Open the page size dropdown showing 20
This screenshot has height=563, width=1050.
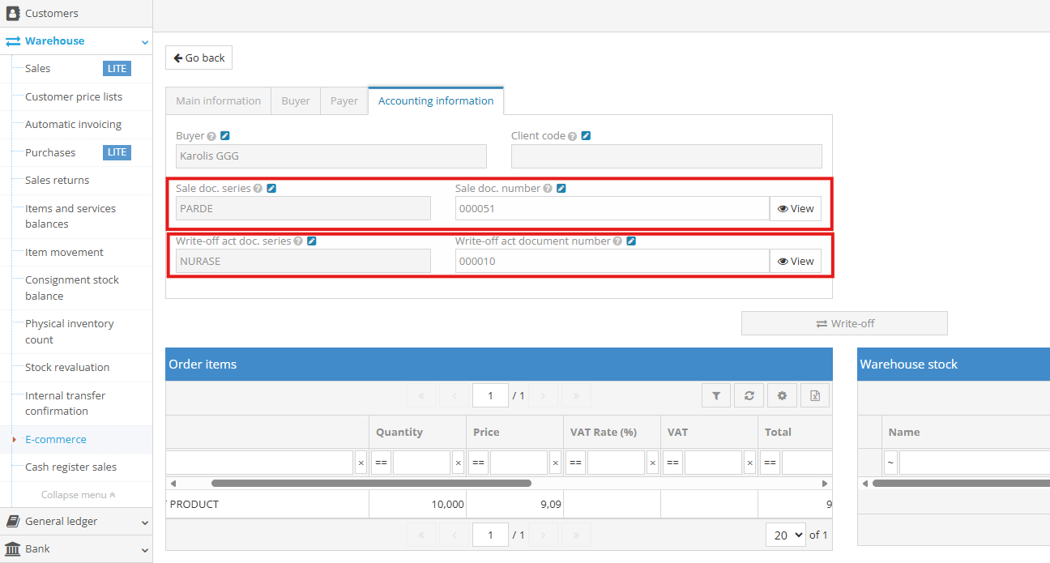click(x=785, y=535)
